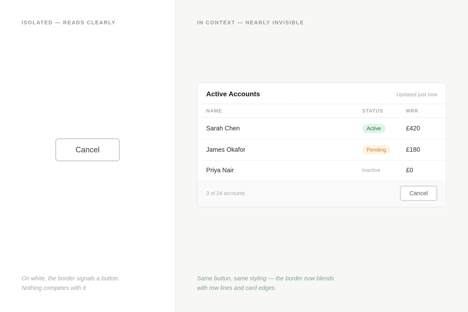
Task: Click the orange Pending status badge
Action: (376, 150)
